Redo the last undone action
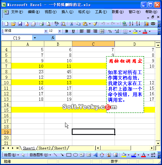This screenshot has height=165, width=162. [113, 24]
